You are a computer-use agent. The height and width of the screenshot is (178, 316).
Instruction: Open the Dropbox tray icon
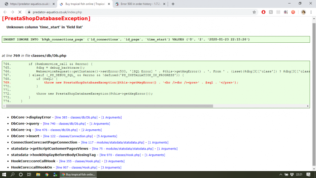point(292,175)
